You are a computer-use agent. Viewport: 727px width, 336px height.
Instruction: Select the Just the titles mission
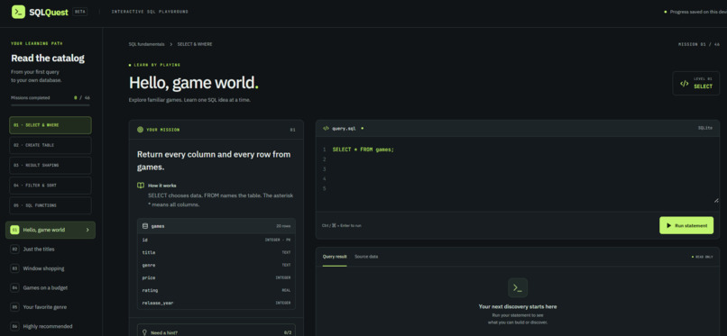coord(51,249)
